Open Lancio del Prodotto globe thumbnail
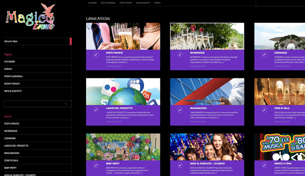 (x=123, y=92)
